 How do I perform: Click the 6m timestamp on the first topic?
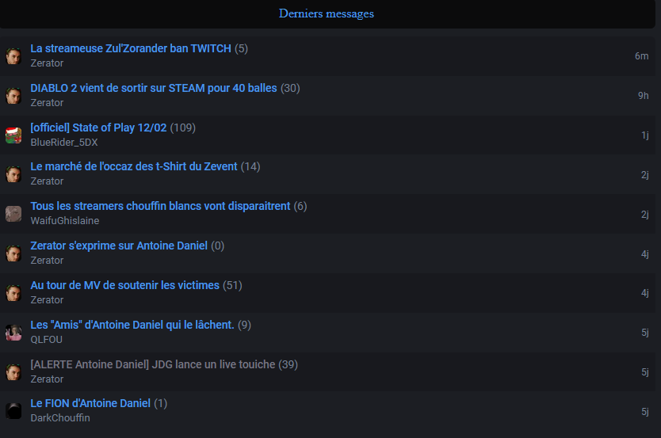642,56
